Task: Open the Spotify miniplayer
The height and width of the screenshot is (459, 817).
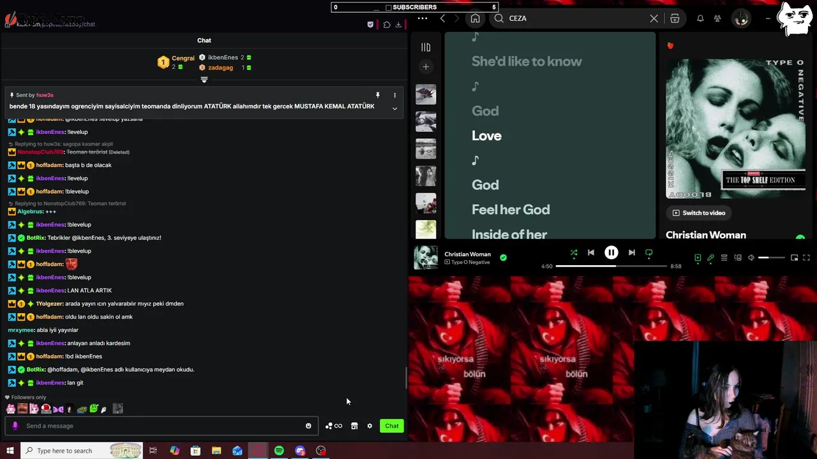Action: point(794,258)
